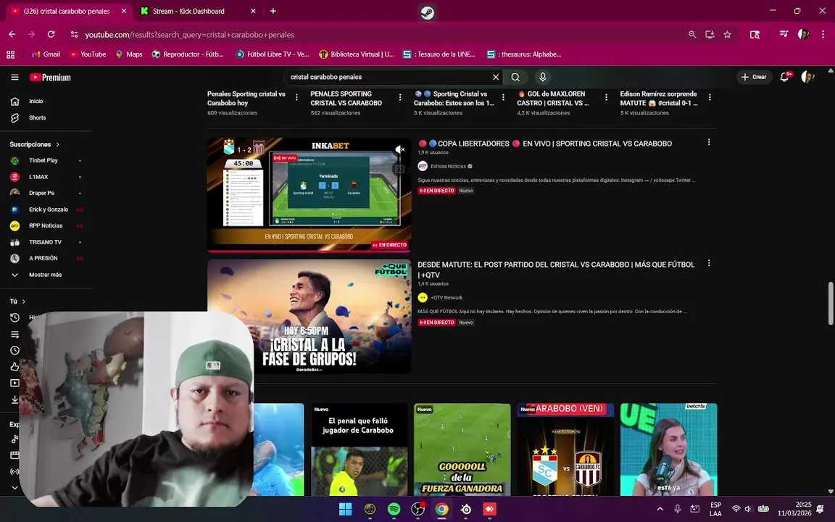Open the ¡Cristal a la fase de grupos! thumbnail
The image size is (835, 522).
click(x=310, y=316)
